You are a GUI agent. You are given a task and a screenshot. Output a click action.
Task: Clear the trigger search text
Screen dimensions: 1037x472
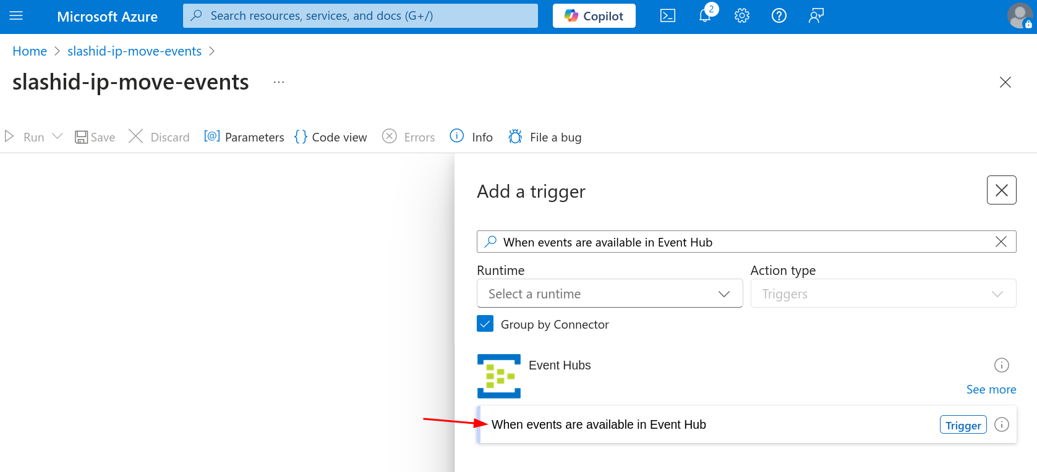tap(1001, 242)
